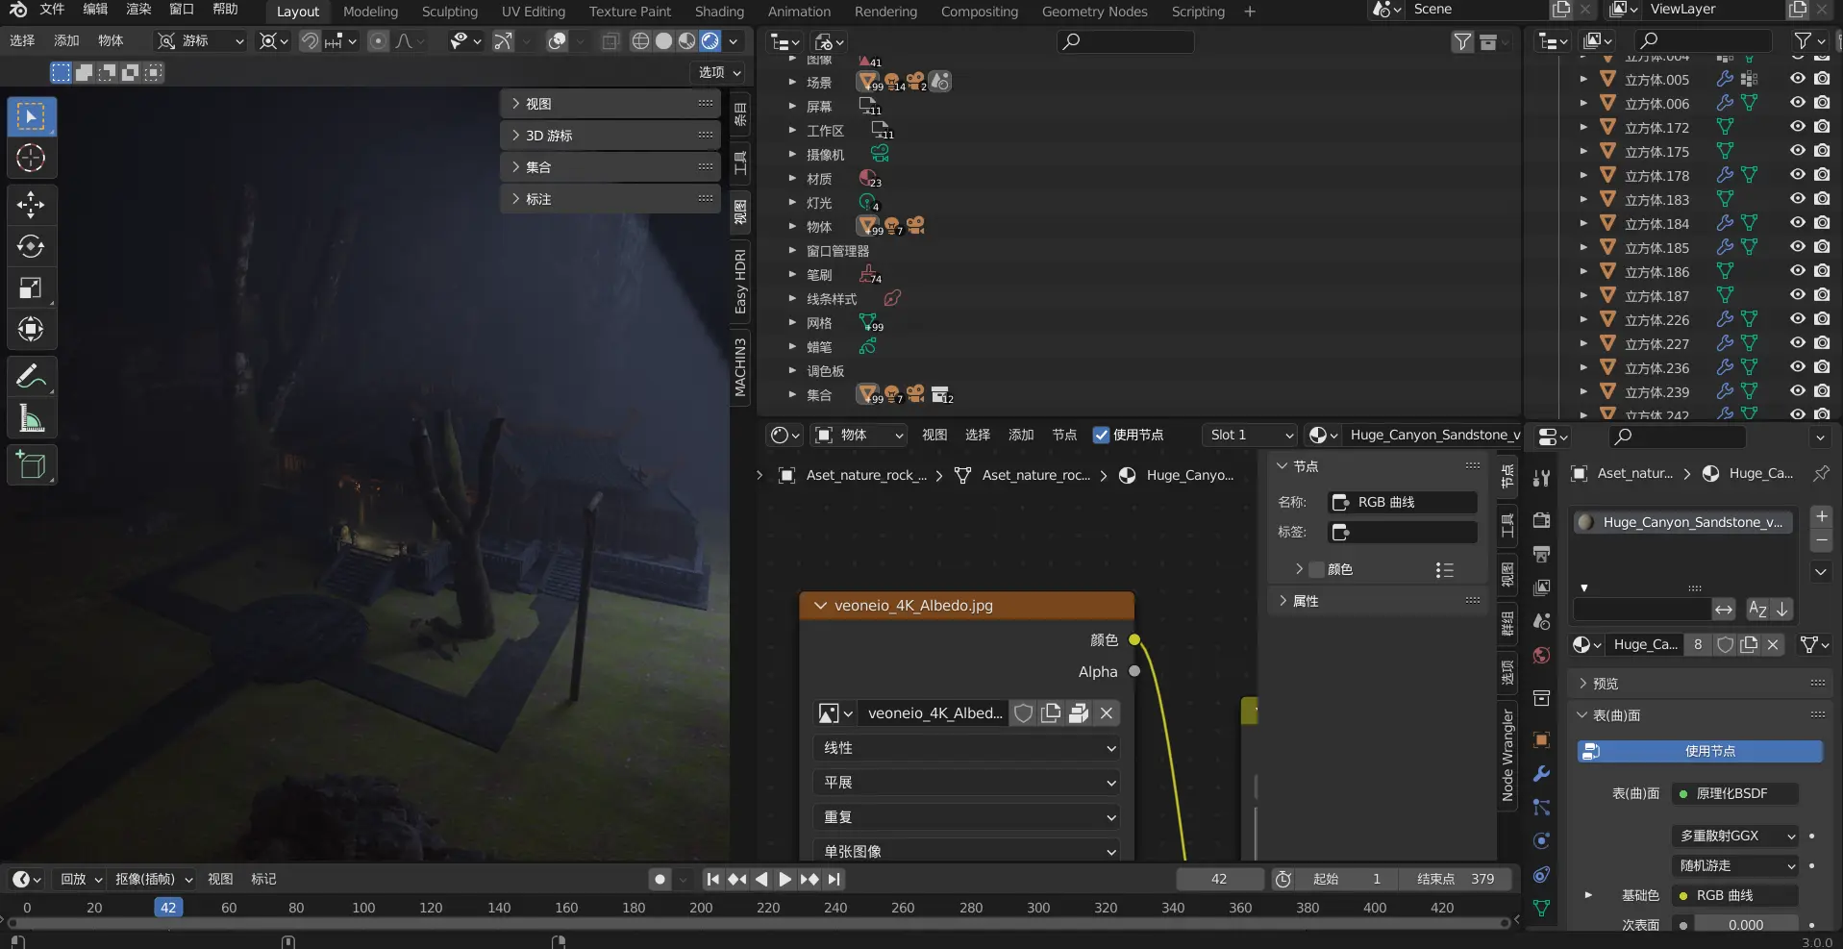Click the blue 使用节点 button

(x=1700, y=751)
